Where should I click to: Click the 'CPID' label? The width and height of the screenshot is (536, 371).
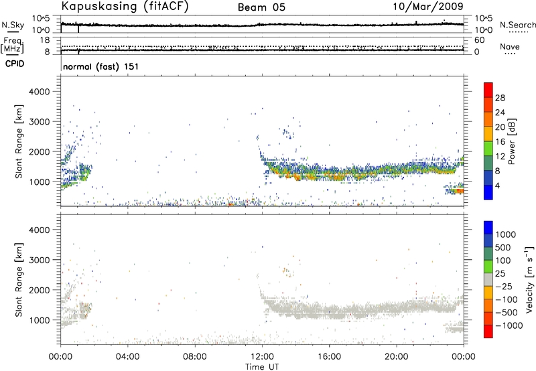click(15, 64)
